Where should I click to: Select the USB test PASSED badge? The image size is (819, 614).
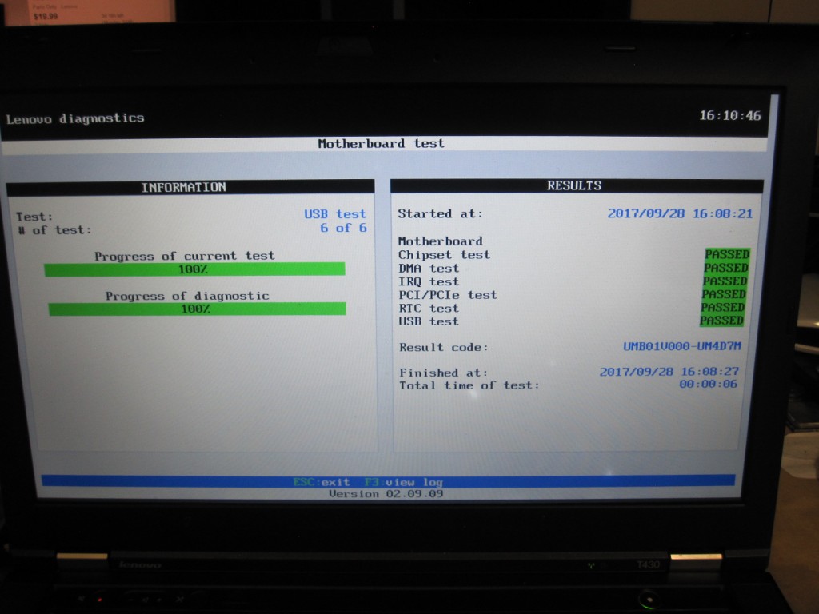click(722, 320)
